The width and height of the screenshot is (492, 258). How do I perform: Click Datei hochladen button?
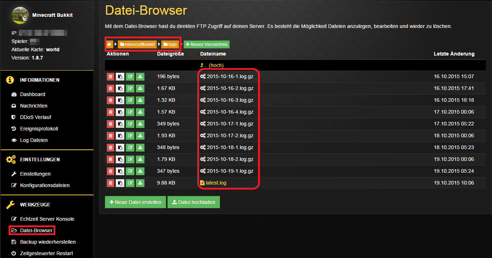[x=194, y=202]
